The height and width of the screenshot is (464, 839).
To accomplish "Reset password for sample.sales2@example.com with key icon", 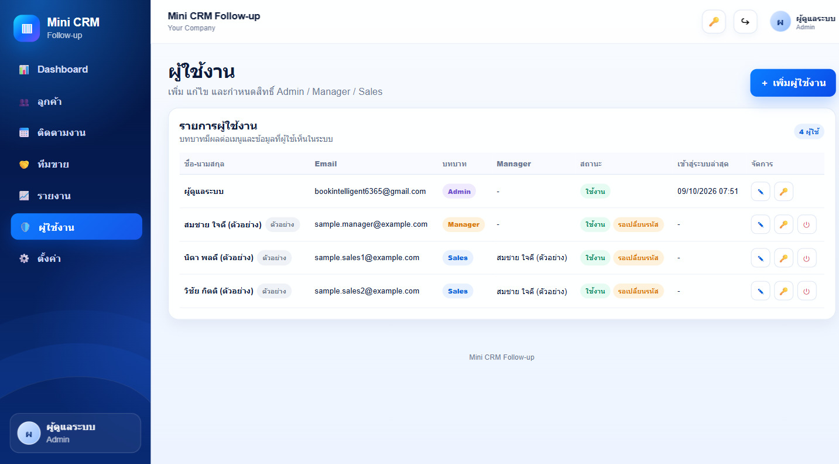I will pyautogui.click(x=783, y=291).
